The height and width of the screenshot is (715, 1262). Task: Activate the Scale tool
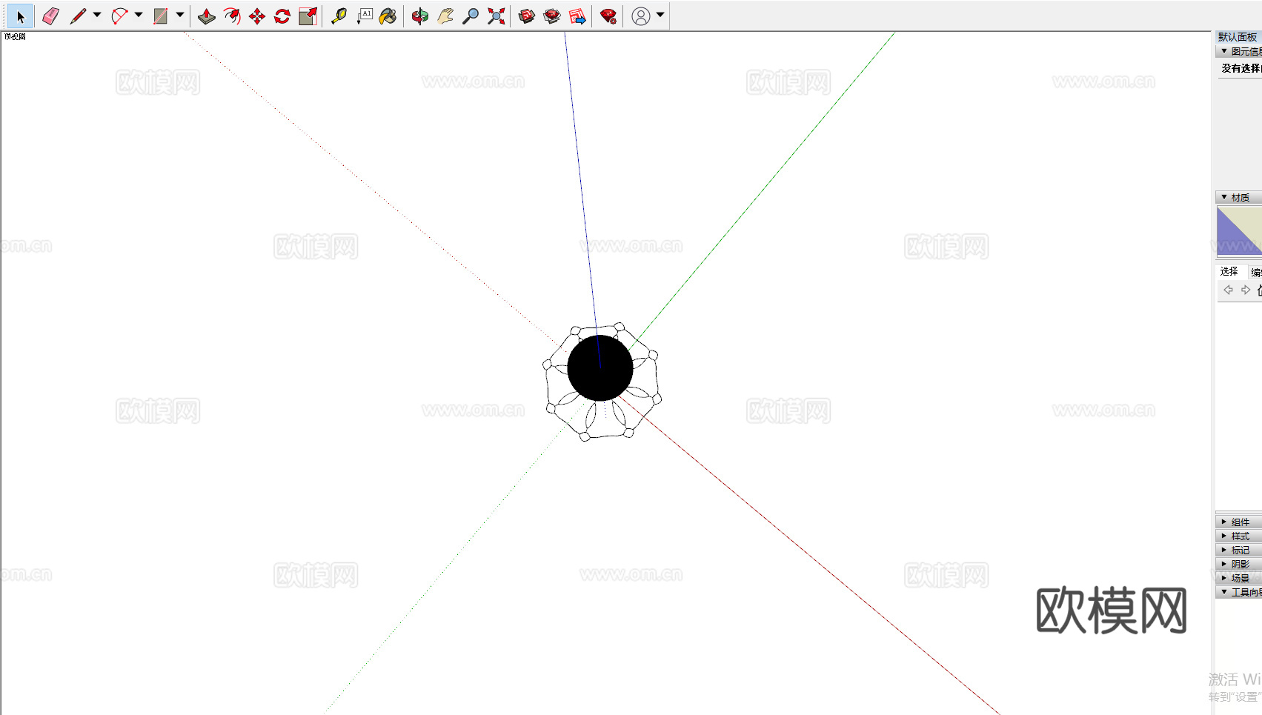point(308,16)
